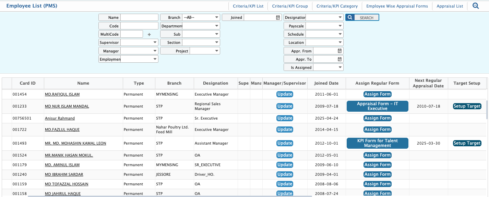Open the Joined date calendar picker
The height and width of the screenshot is (197, 489).
[x=278, y=17]
